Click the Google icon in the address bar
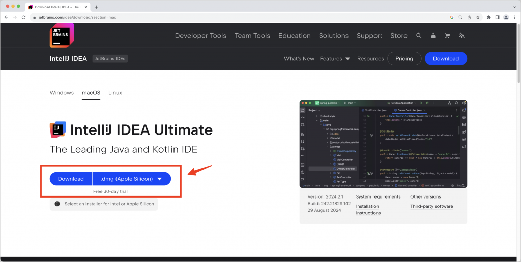This screenshot has height=262, width=521. tap(452, 17)
